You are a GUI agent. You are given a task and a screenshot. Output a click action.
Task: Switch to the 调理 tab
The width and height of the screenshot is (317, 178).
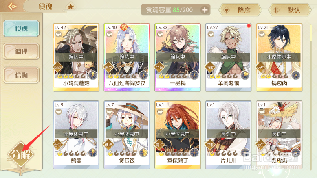(x=21, y=51)
